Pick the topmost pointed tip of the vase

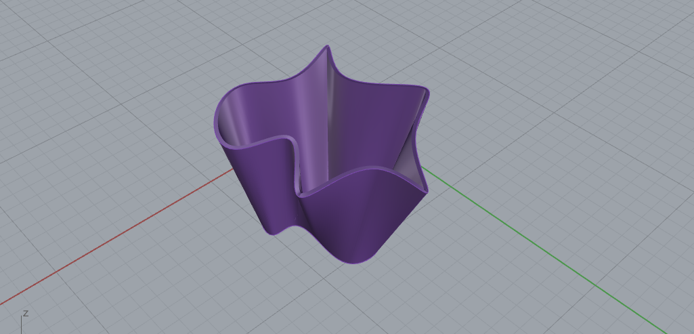(x=329, y=48)
